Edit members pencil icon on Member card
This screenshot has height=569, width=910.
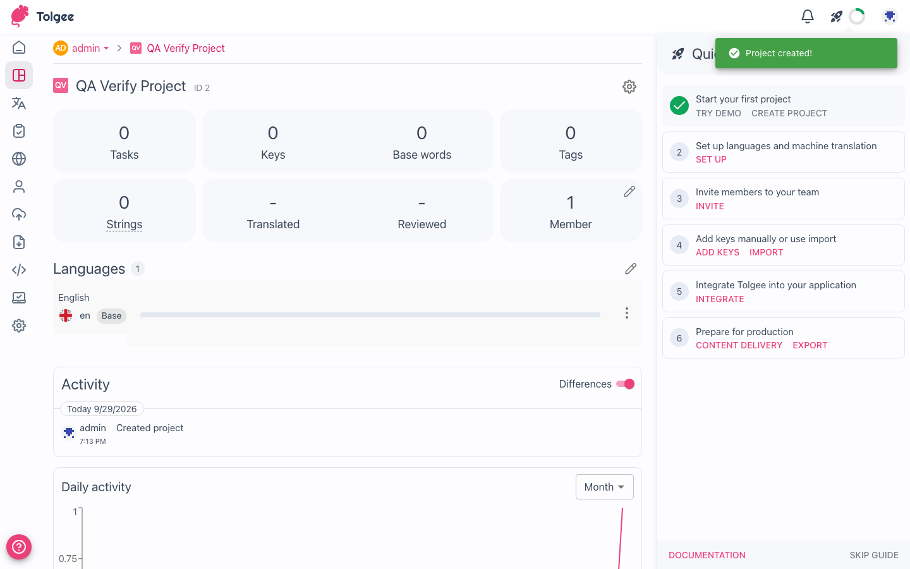click(x=629, y=192)
